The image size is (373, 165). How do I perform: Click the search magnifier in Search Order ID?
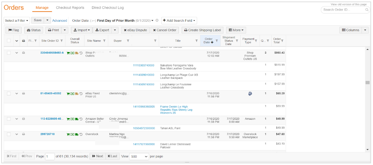367,10
